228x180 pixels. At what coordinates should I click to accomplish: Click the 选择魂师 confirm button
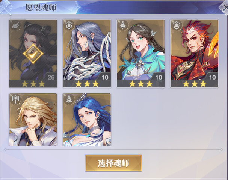pos(113,163)
